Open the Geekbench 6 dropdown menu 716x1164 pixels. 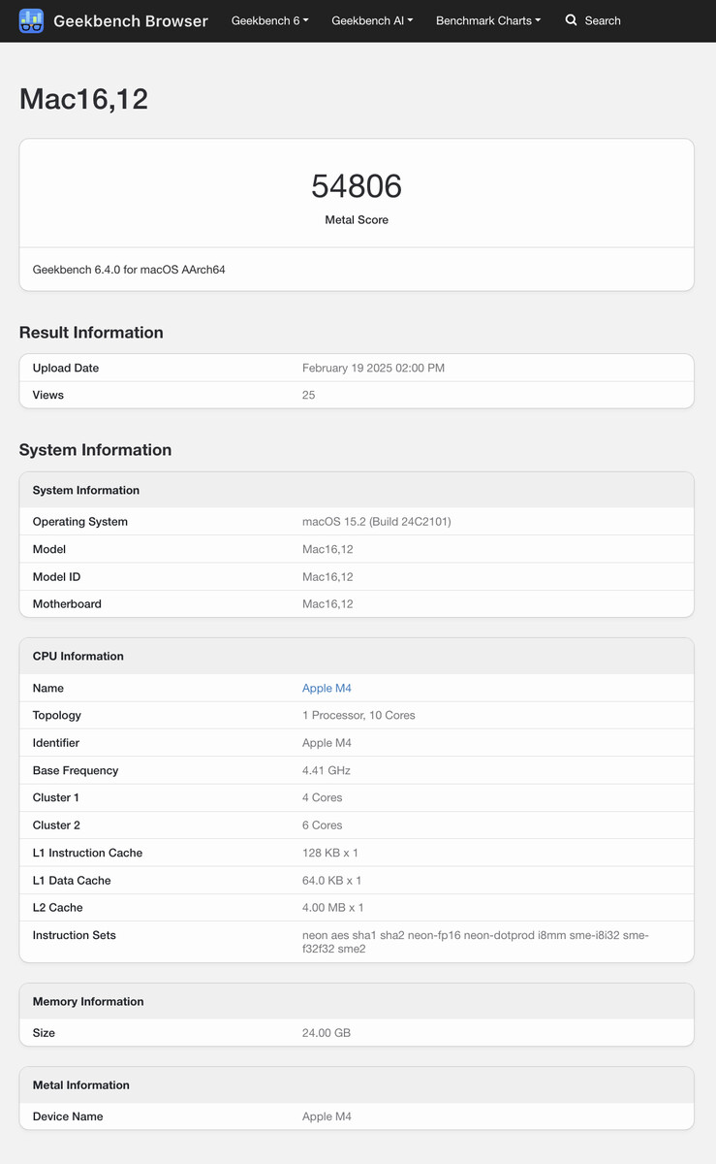(269, 20)
